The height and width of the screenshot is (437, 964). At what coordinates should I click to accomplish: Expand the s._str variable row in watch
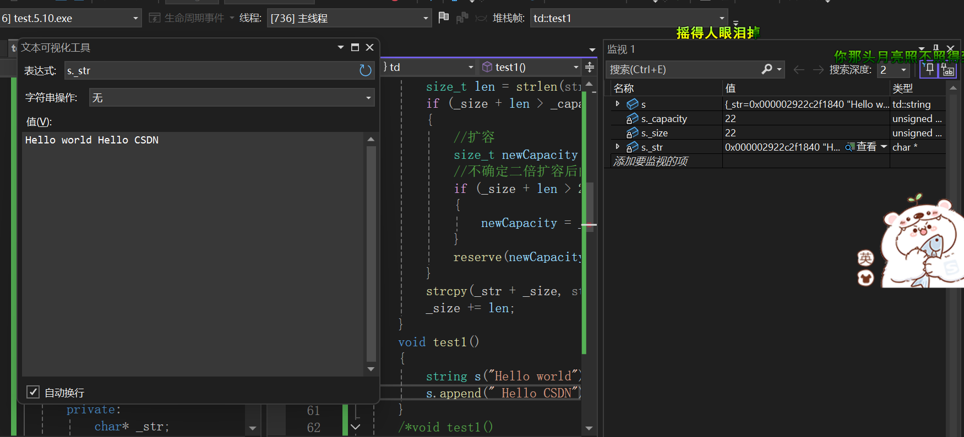(x=617, y=147)
